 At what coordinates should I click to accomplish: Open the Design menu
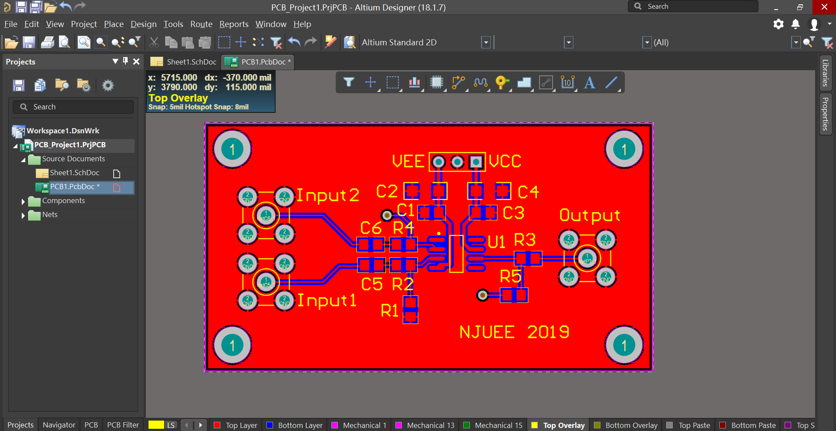point(143,24)
